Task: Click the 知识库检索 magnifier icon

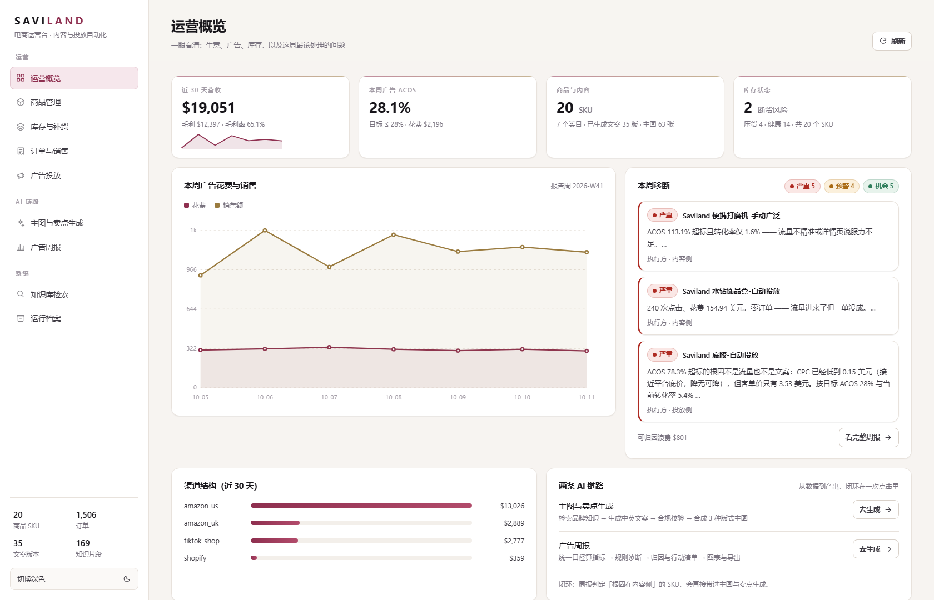Action: click(21, 294)
